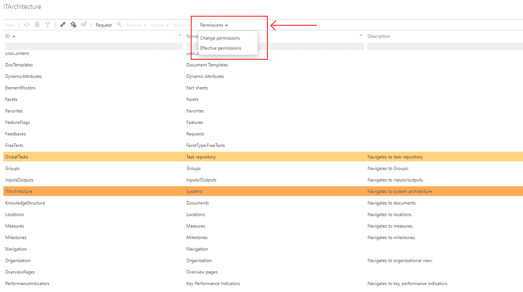This screenshot has width=523, height=292.
Task: Click 'Navigates to task repository.' description
Action: (x=395, y=157)
